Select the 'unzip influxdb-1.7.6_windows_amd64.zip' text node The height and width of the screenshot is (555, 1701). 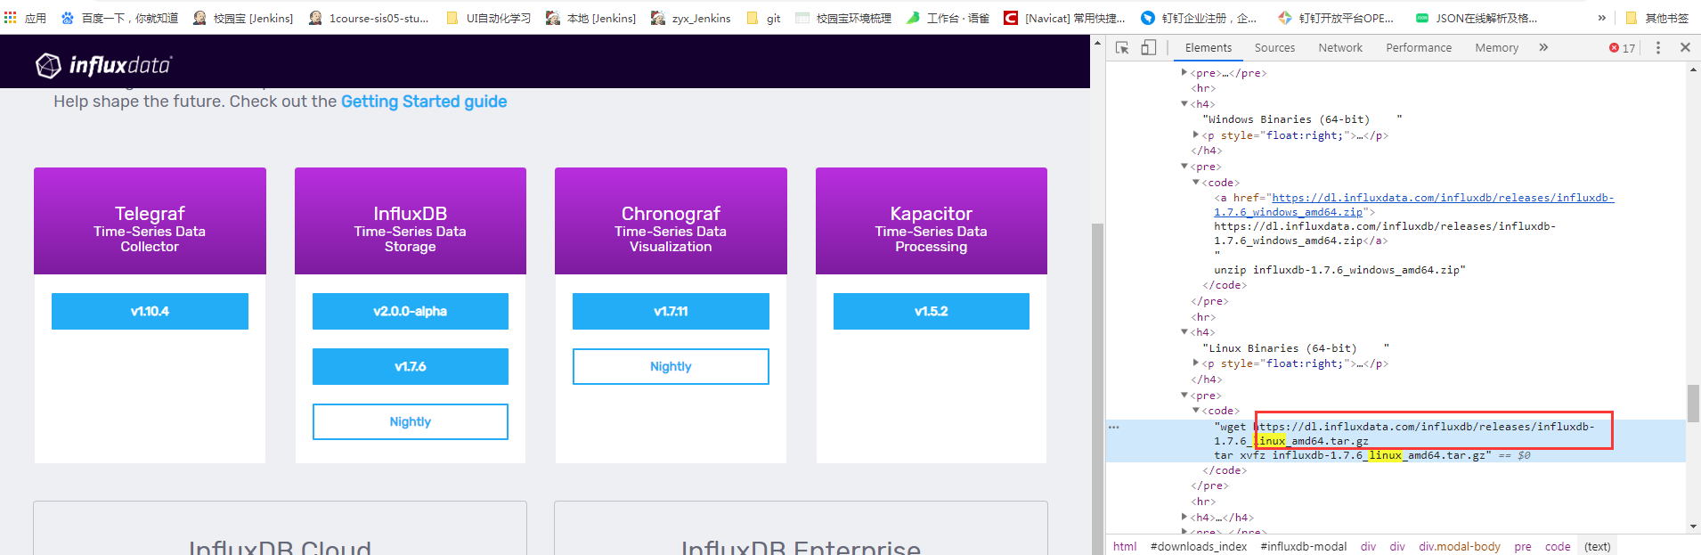1339,270
